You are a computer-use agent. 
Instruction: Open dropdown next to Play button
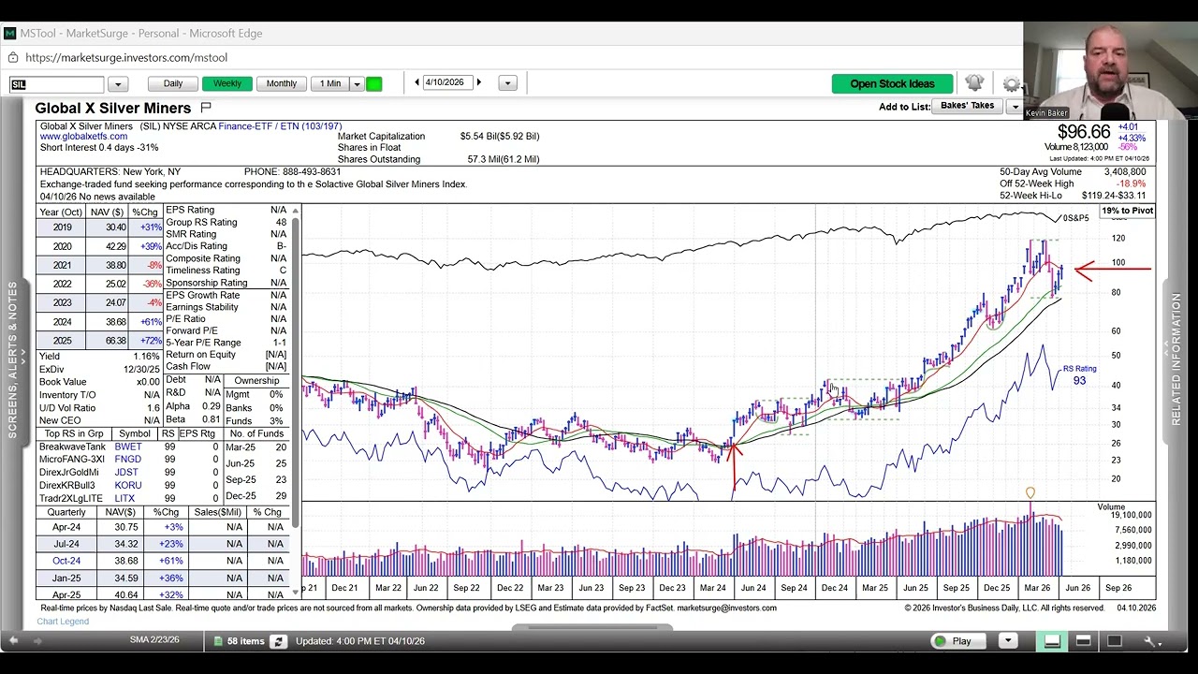[1007, 641]
